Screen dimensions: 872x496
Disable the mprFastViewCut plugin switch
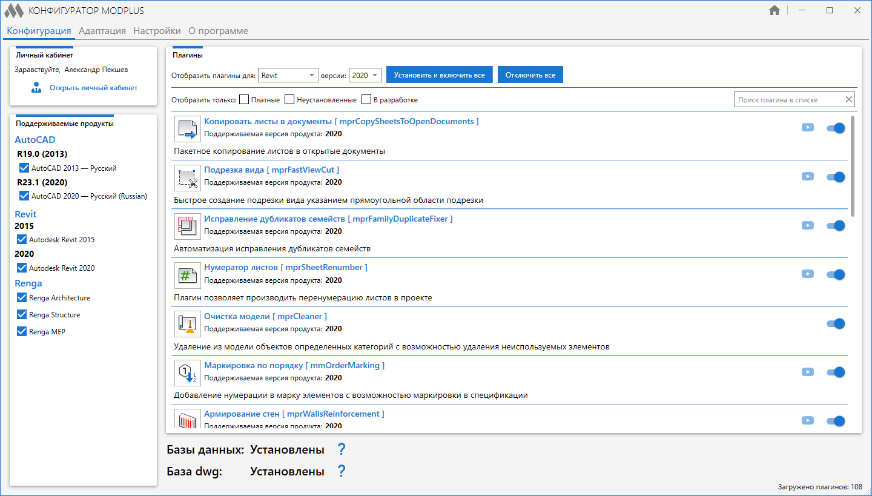click(x=836, y=177)
